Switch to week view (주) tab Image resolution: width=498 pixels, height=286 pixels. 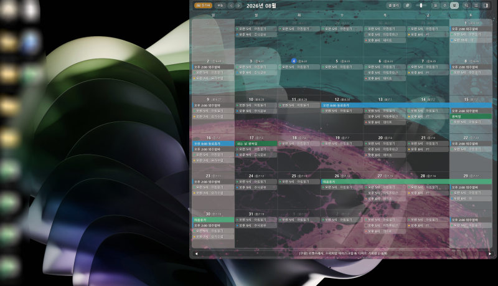444,6
